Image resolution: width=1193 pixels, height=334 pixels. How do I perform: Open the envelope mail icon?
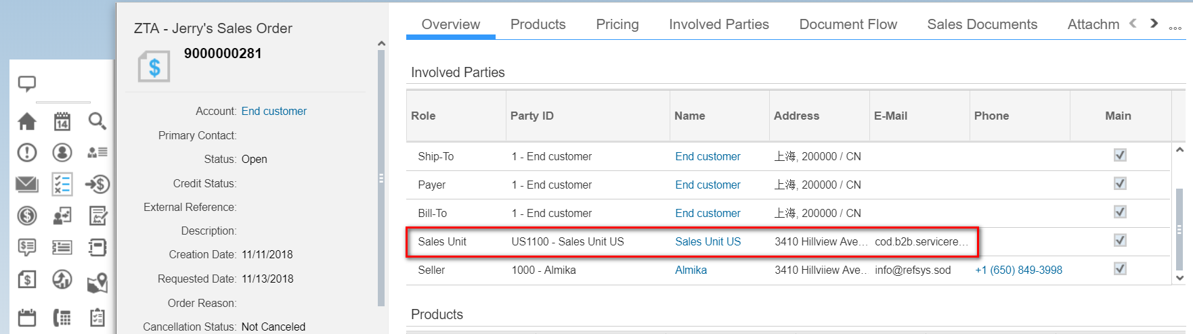point(27,184)
